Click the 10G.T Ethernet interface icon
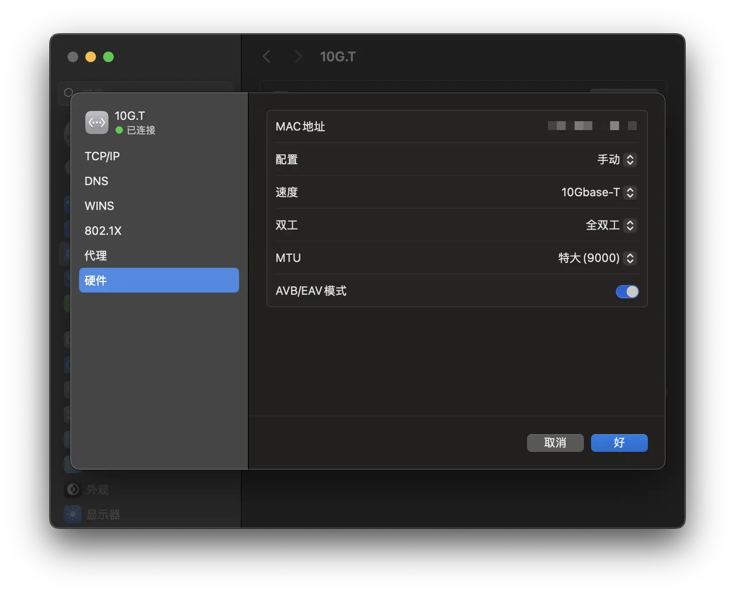The height and width of the screenshot is (594, 735). [97, 123]
